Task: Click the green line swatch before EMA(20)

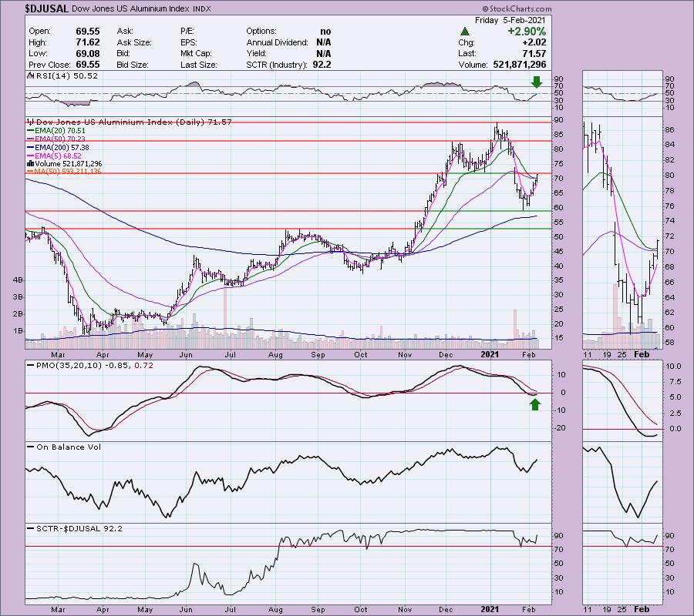Action: [x=31, y=131]
